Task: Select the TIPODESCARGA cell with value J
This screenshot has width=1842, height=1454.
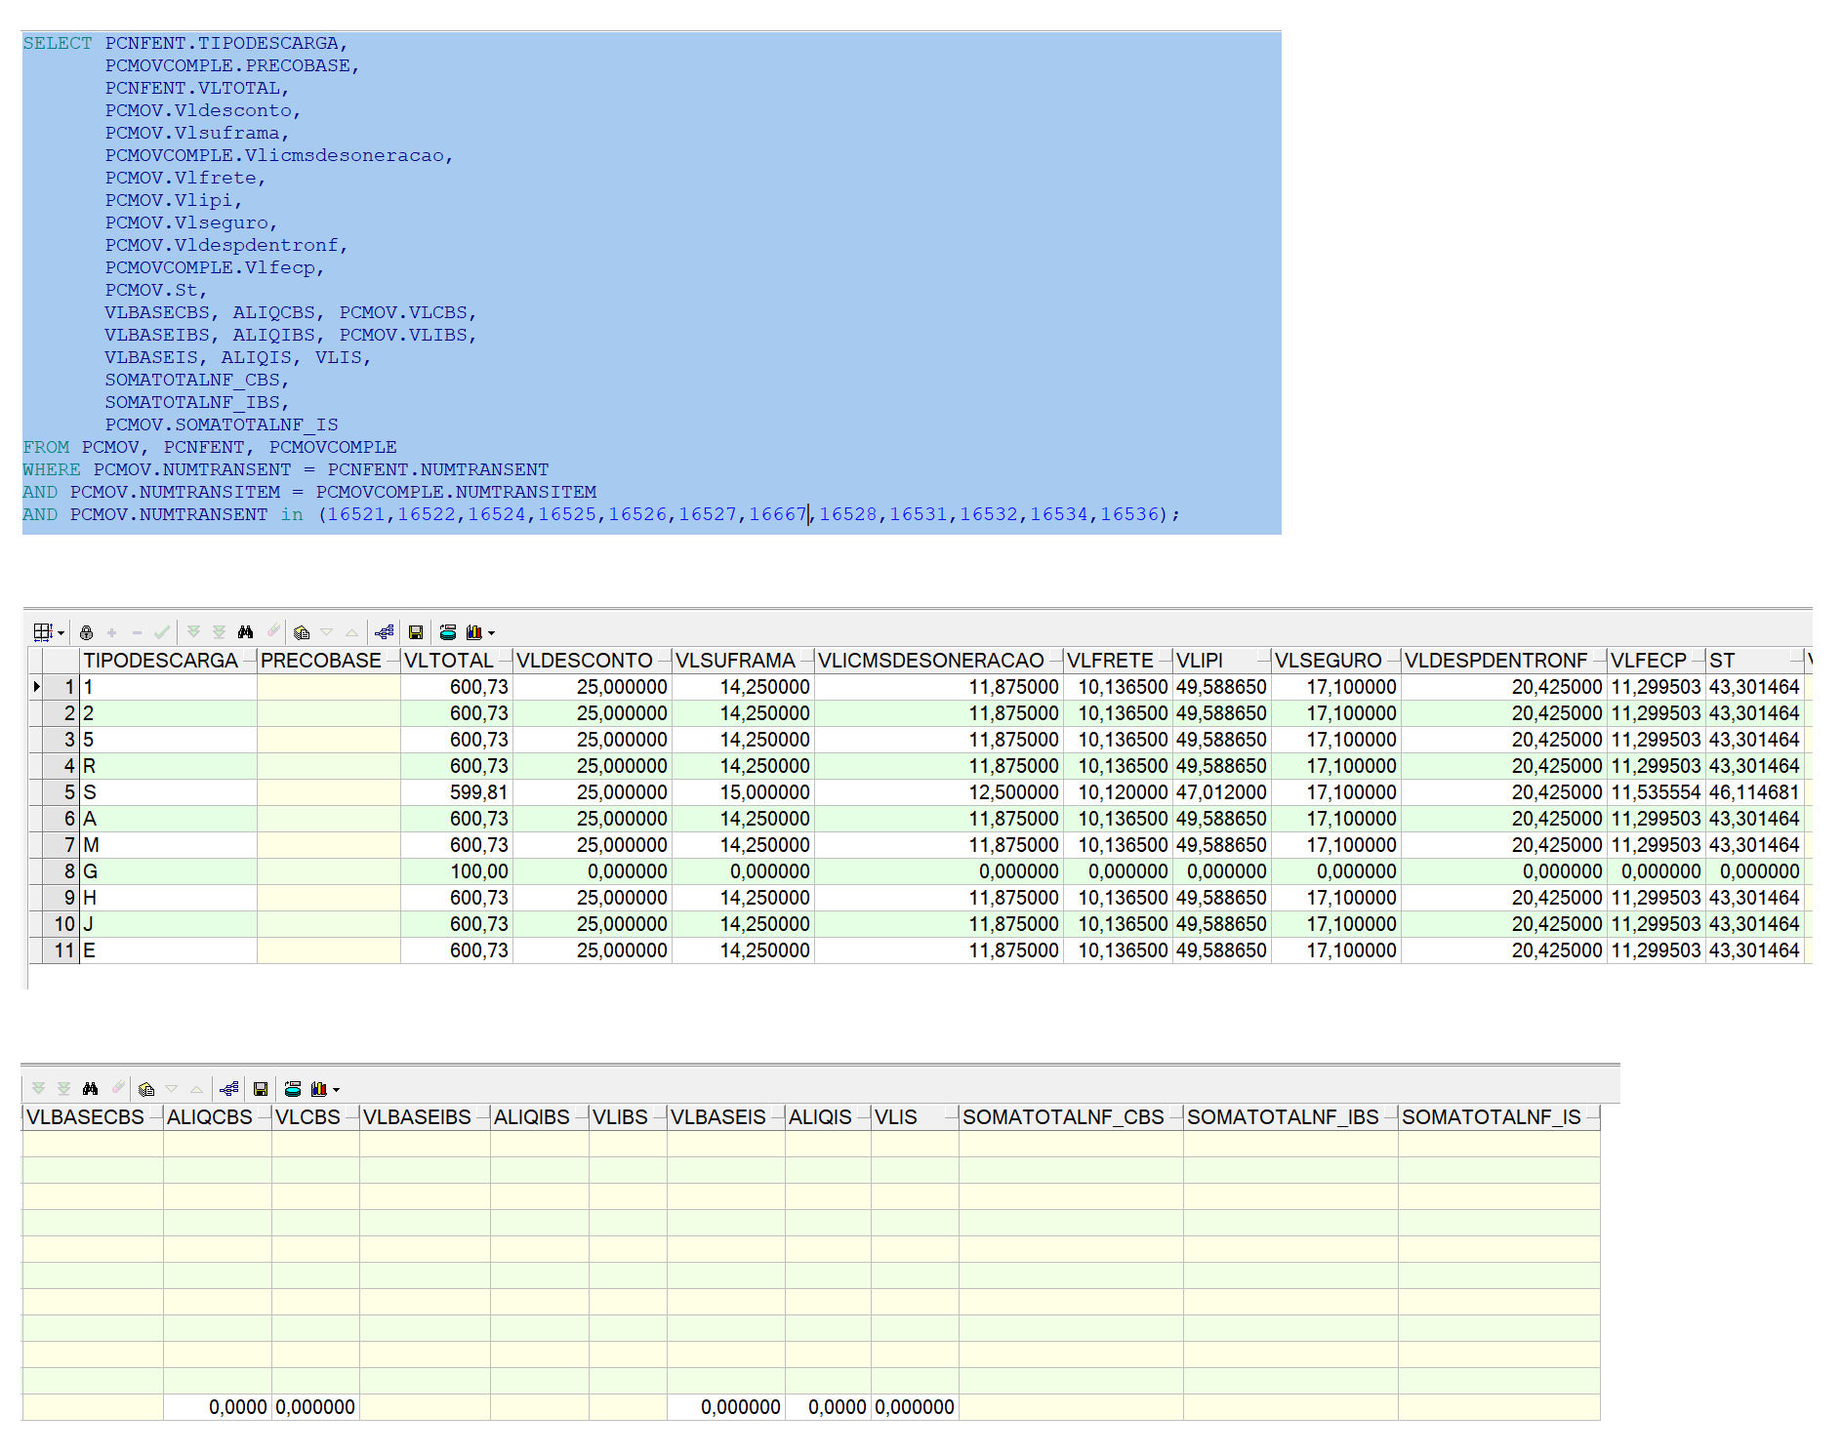Action: [168, 924]
